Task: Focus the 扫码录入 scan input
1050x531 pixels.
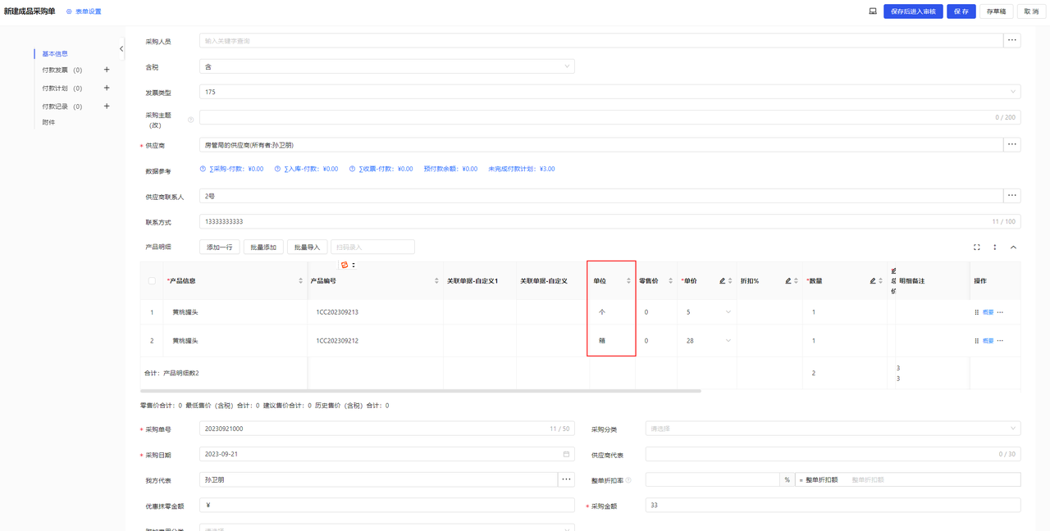Action: point(372,247)
